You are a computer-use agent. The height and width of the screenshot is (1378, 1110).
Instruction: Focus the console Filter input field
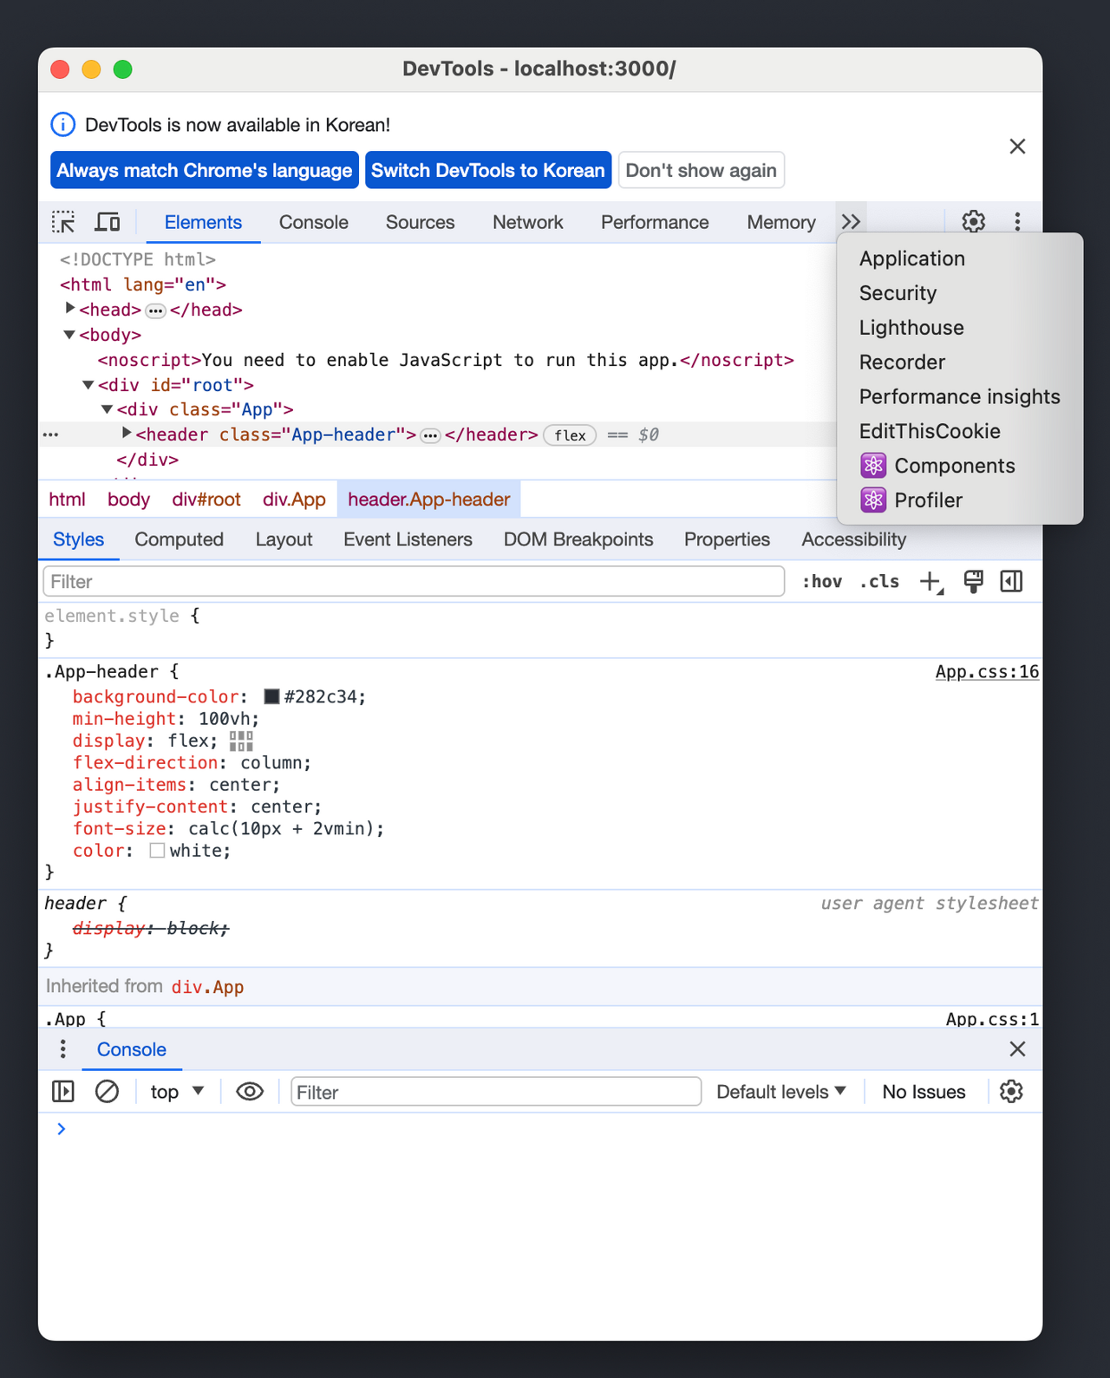[x=496, y=1092]
